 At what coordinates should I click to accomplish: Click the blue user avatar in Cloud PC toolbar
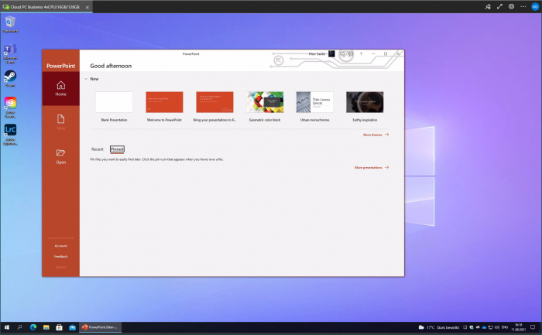535,6
